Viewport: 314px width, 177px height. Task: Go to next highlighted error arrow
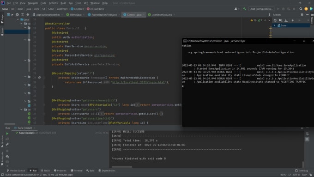pyautogui.click(x=269, y=20)
